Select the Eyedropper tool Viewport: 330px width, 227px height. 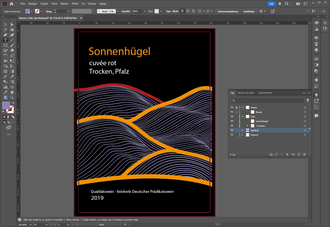12,77
